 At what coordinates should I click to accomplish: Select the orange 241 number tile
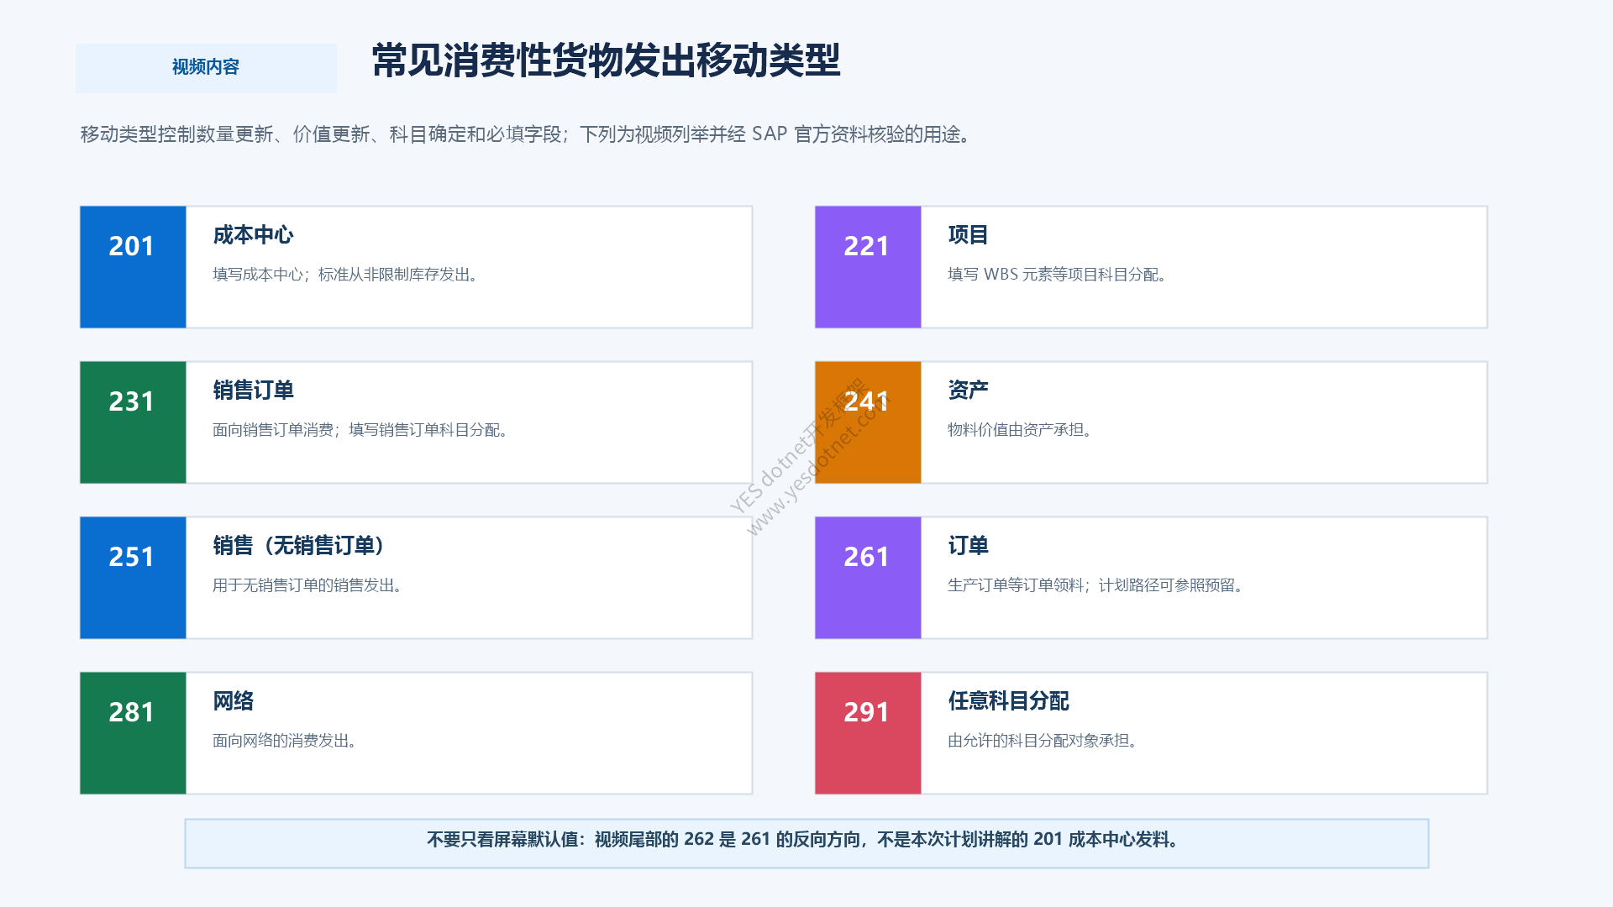pyautogui.click(x=868, y=422)
